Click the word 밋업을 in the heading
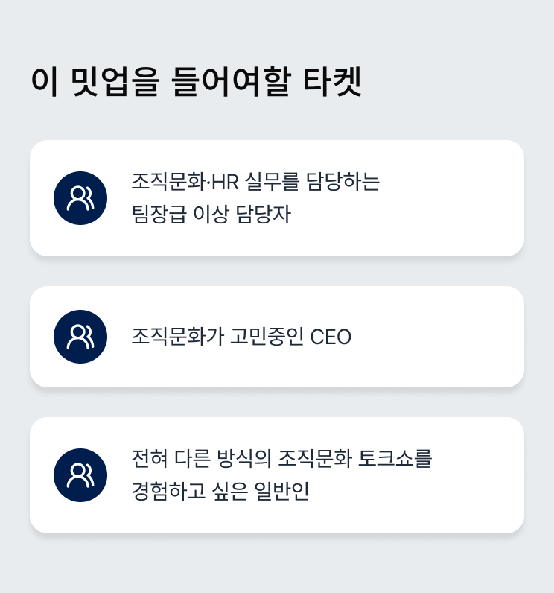The width and height of the screenshot is (554, 593). [115, 82]
